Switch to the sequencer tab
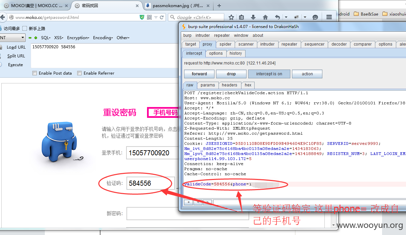The image size is (406, 235). coord(315,44)
